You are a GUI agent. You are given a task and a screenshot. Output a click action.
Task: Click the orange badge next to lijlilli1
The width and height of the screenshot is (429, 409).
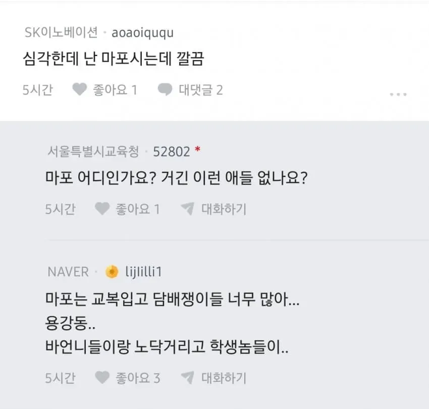pyautogui.click(x=112, y=272)
